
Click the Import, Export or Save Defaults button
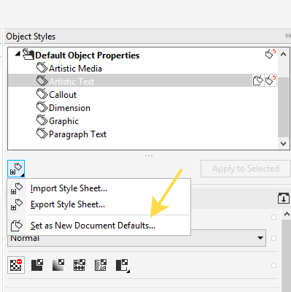[16, 169]
